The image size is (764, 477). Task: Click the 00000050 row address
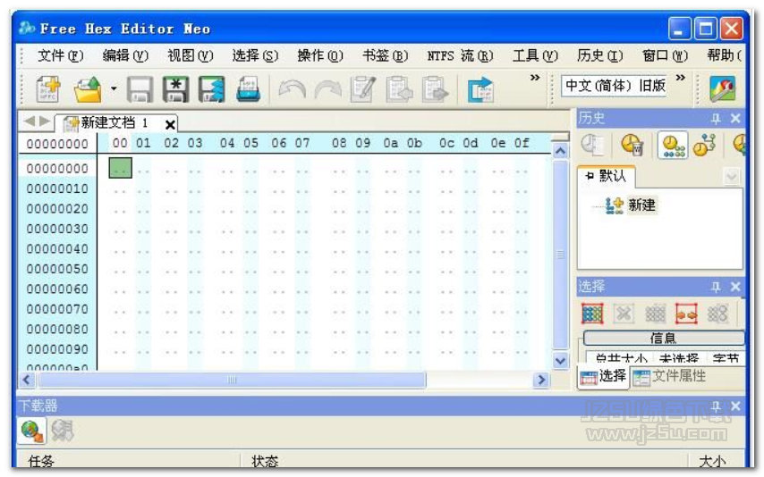click(x=57, y=269)
